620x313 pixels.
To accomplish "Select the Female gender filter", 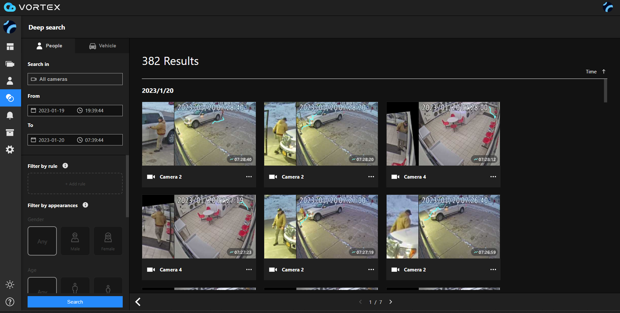I will [x=108, y=241].
